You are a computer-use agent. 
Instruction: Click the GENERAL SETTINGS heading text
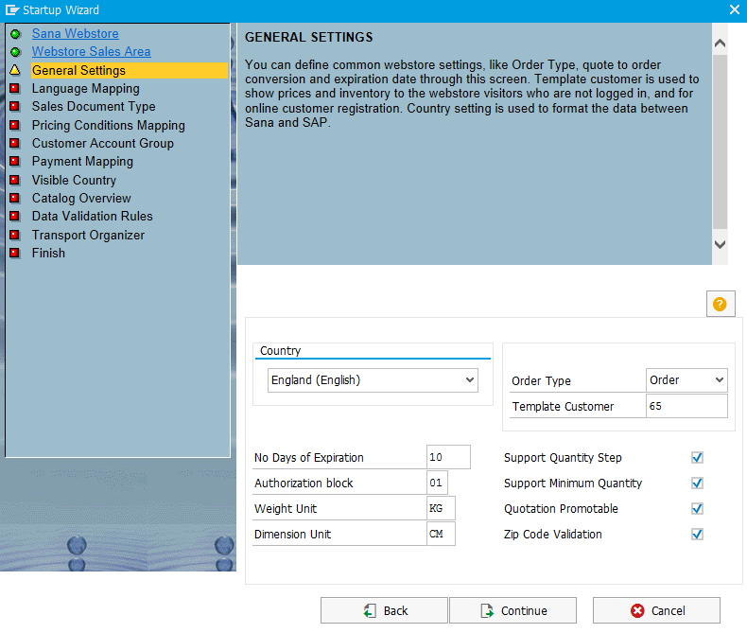point(308,37)
